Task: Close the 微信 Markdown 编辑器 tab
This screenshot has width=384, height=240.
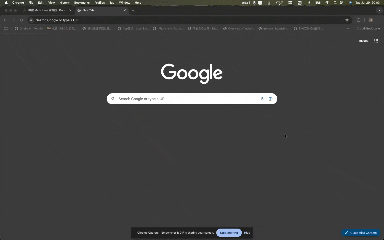Action: pyautogui.click(x=70, y=10)
